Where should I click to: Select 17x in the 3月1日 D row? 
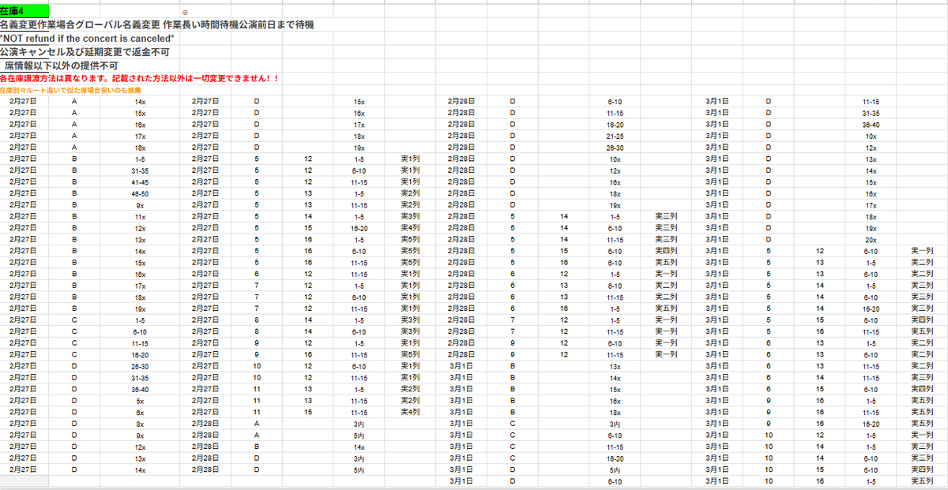871,205
